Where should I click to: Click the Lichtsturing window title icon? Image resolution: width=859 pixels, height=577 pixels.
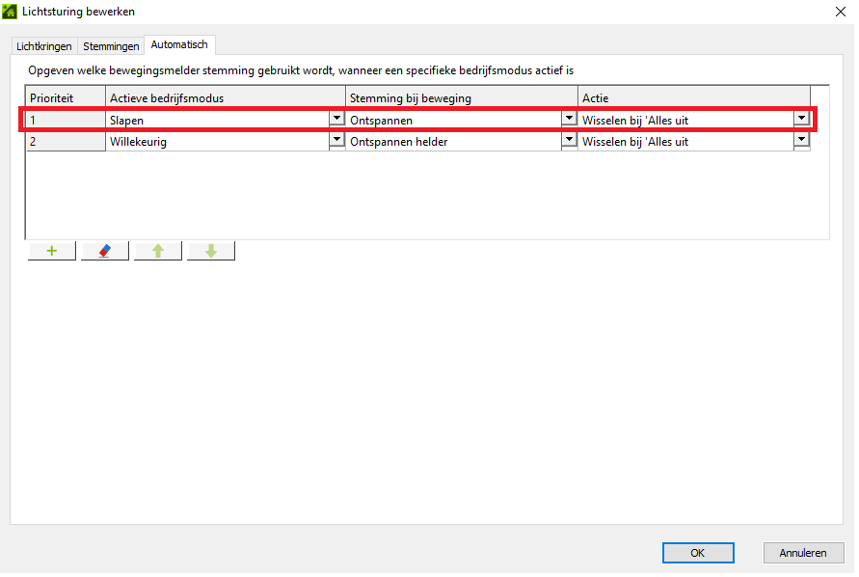click(11, 12)
